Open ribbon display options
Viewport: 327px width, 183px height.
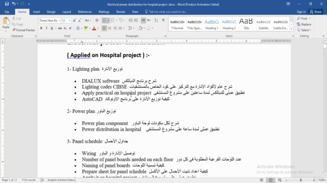pos(288,4)
